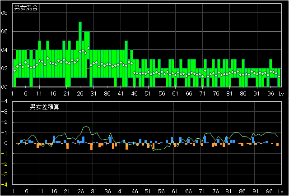
Task: Click x-axis label 61 in 男女差積算 chart
Action: coord(175,191)
